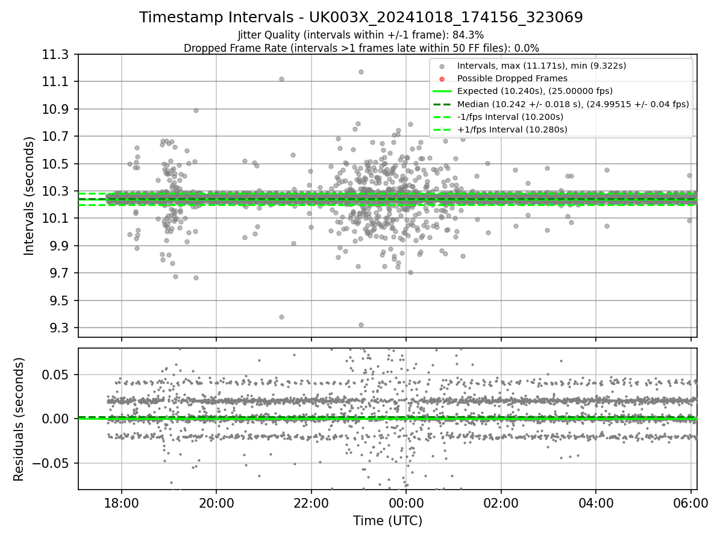723x542 pixels.
Task: Click the red dot marker beside 'Possible Dropped Frames'
Action: (x=442, y=79)
